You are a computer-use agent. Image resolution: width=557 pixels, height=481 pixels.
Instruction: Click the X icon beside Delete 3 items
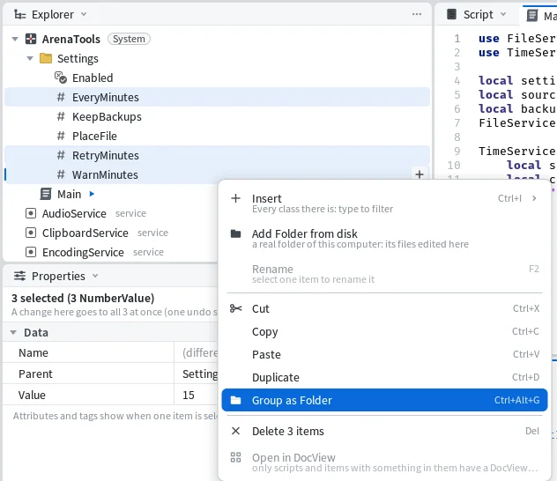[x=235, y=431]
